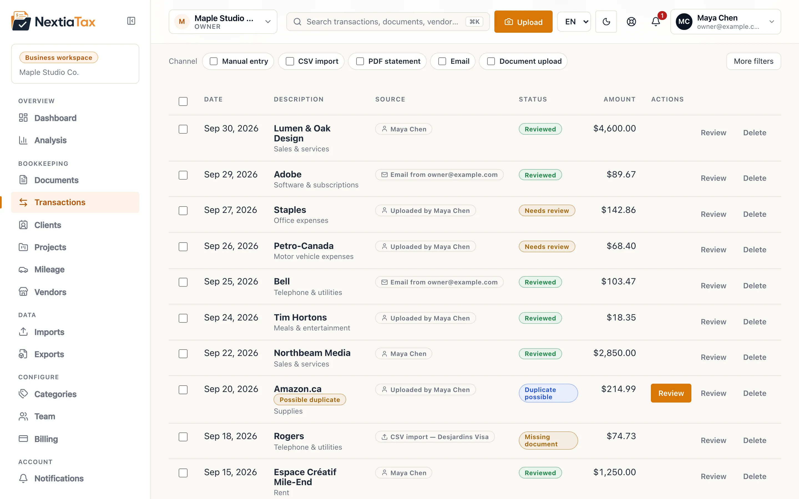Expand Maple Studio workspace switcher

coord(223,22)
